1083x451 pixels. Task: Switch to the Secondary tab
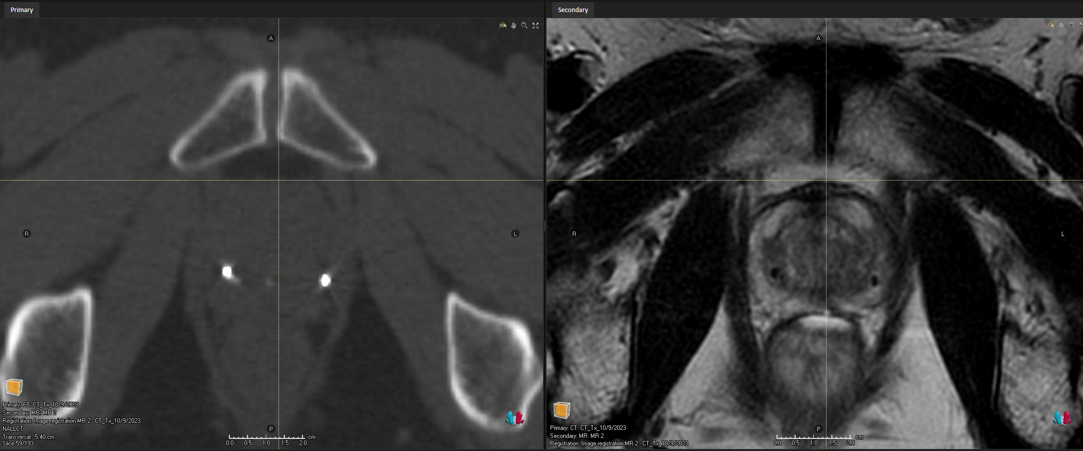573,10
